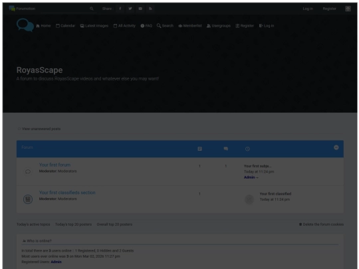Click the posts column speech icon
359x269 pixels.
[226, 149]
